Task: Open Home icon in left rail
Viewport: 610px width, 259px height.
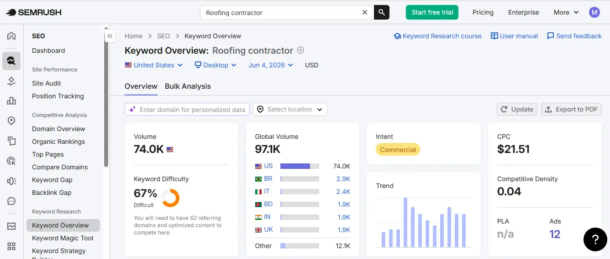Action: (11, 36)
